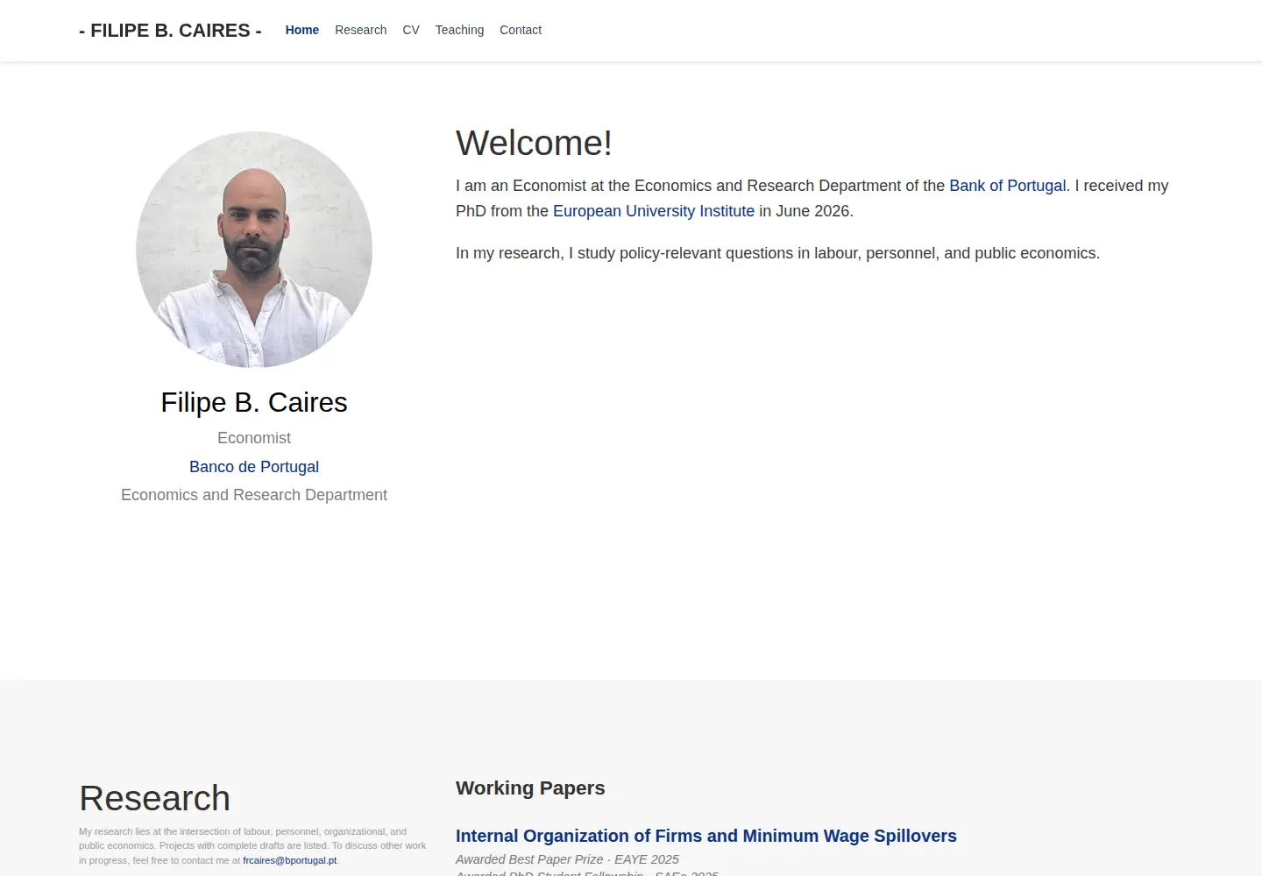The image size is (1262, 876).
Task: Open the CV navigation item
Action: point(411,30)
